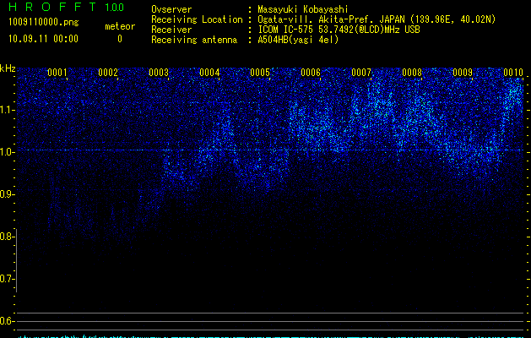Click the timestamp 10.09.11 00:00
Image resolution: width=531 pixels, height=338 pixels.
tap(43, 39)
